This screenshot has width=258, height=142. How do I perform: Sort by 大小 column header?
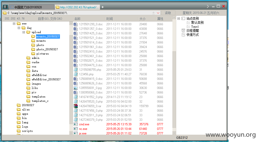[142, 19]
